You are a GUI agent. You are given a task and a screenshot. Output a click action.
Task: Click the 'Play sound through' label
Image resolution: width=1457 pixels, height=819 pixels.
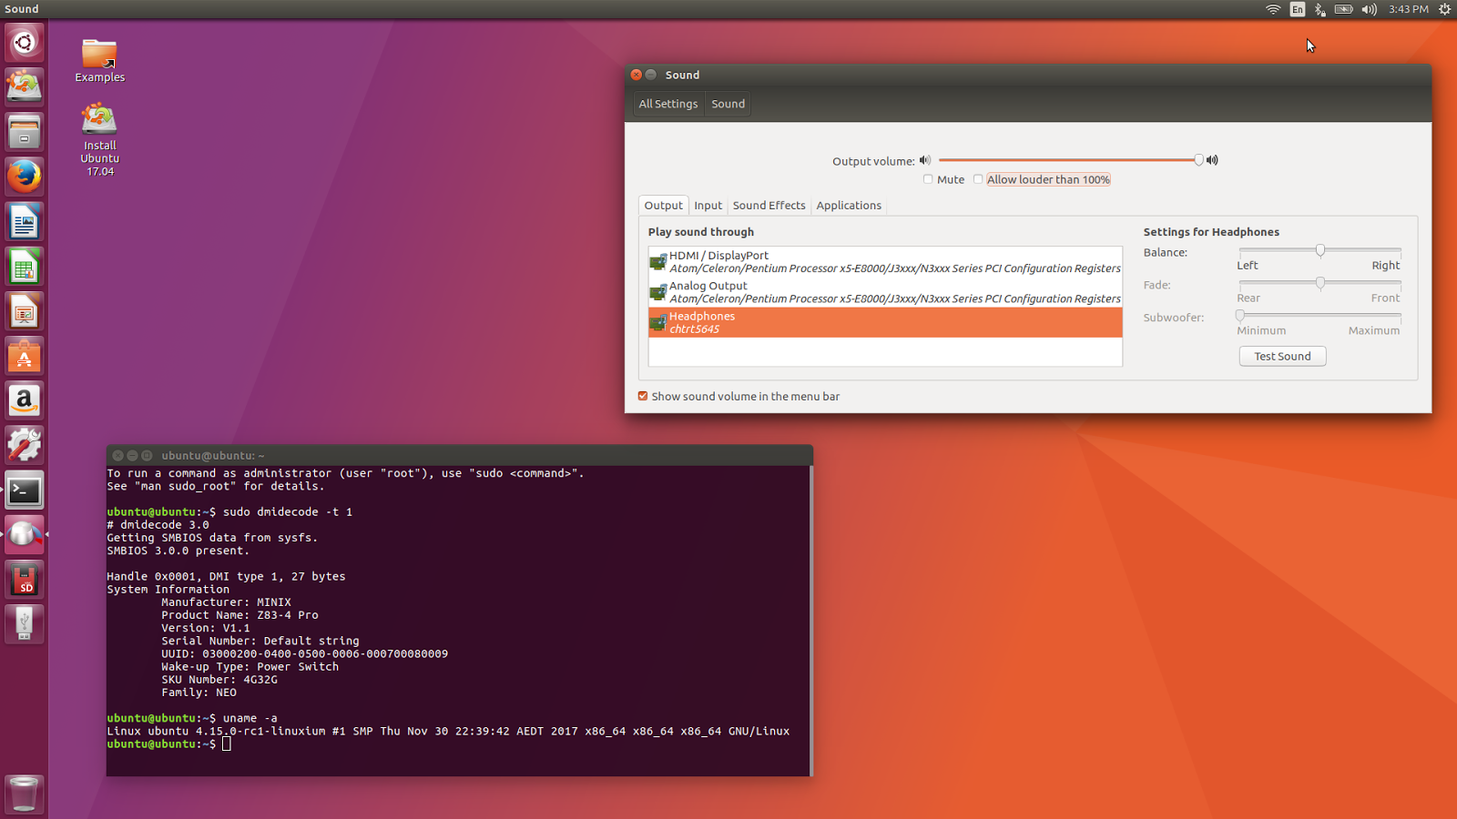pyautogui.click(x=701, y=232)
